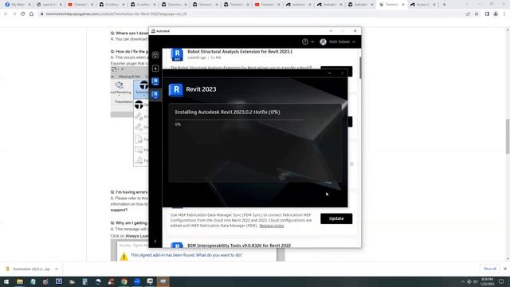
Task: Open the taskbar clock and date
Action: tap(487, 281)
